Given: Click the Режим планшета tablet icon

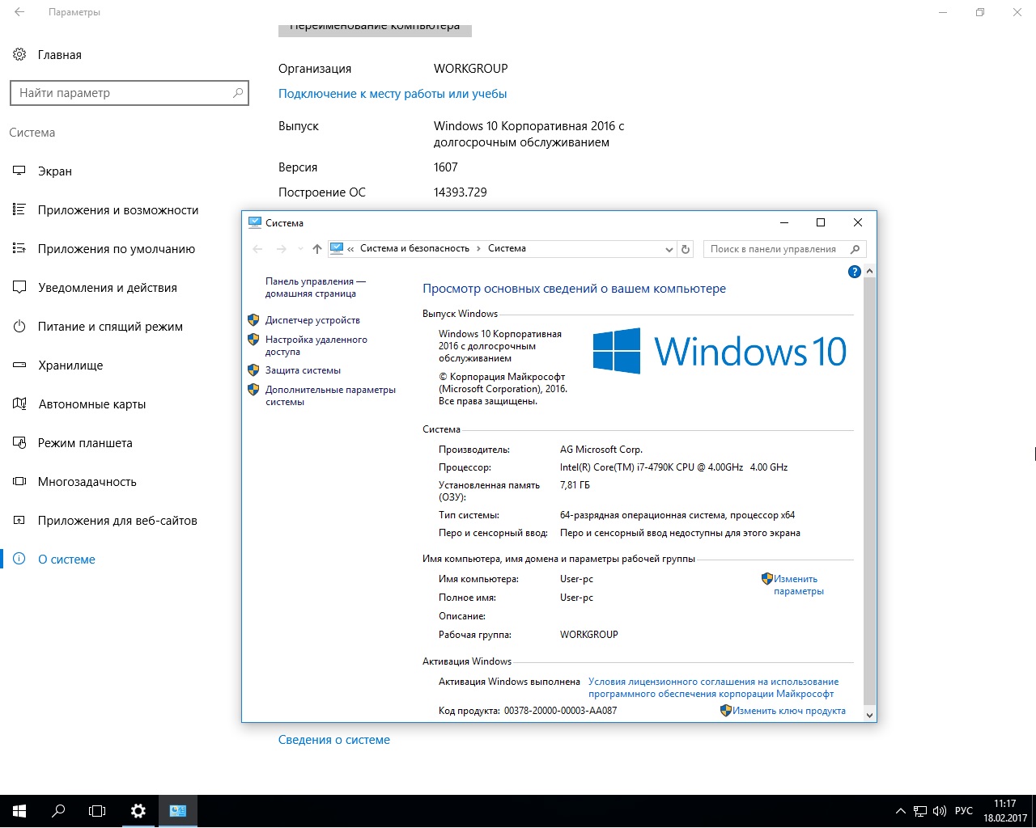Looking at the screenshot, I should click(x=19, y=443).
